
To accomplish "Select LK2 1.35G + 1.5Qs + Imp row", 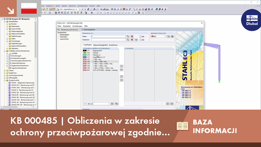I will point(101,61).
